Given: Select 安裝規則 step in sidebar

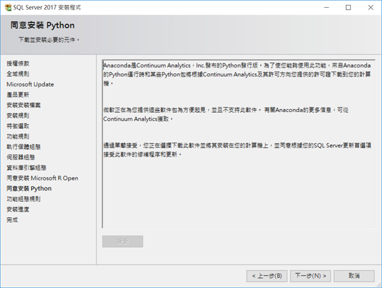Looking at the screenshot, I should tap(18, 115).
